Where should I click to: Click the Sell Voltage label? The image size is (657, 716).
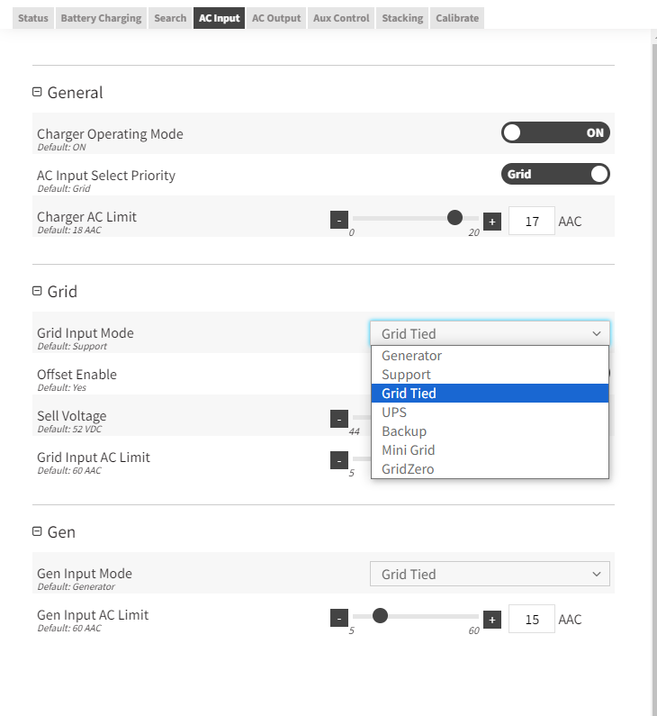(x=72, y=416)
